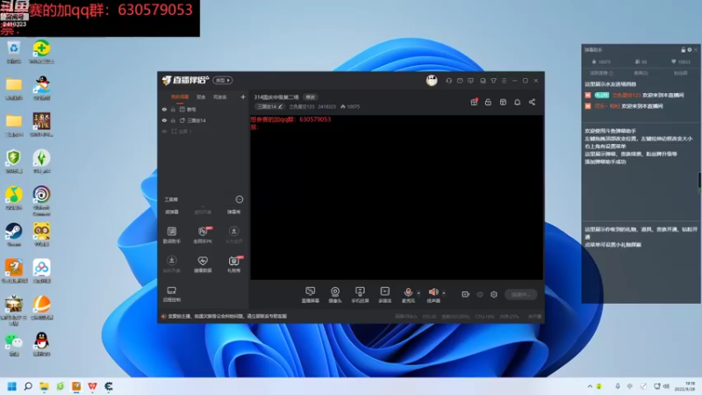Open taskbar search magnifier
This screenshot has height=395, width=702.
click(x=28, y=386)
